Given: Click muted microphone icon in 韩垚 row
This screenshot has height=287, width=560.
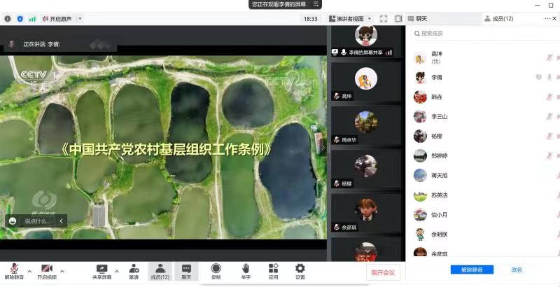Looking at the screenshot, I should click(x=549, y=97).
